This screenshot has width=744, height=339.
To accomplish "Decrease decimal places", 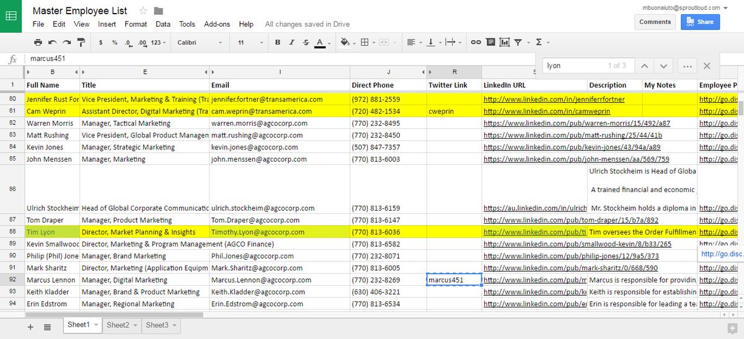I will click(x=128, y=43).
